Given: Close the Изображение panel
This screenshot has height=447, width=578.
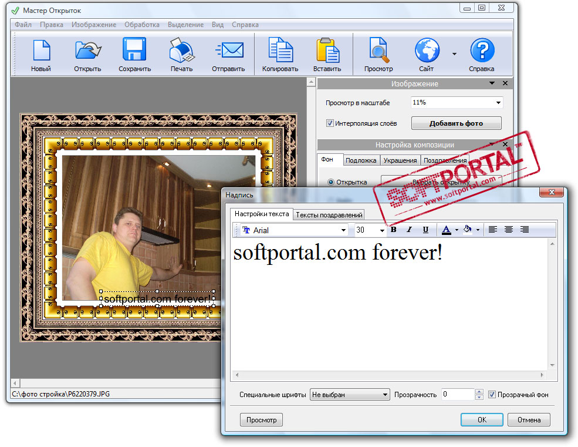Looking at the screenshot, I should (x=505, y=83).
